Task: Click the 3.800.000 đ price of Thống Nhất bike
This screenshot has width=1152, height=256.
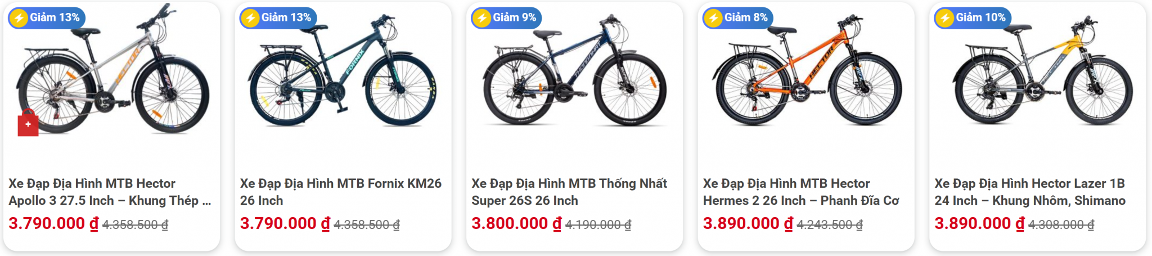Action: [516, 224]
